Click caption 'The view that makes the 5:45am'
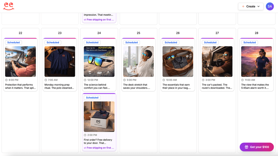 (x=255, y=86)
